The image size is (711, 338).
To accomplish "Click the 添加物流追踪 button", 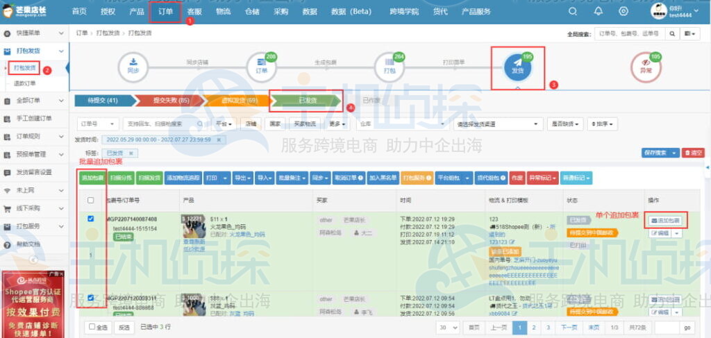I will [x=183, y=178].
